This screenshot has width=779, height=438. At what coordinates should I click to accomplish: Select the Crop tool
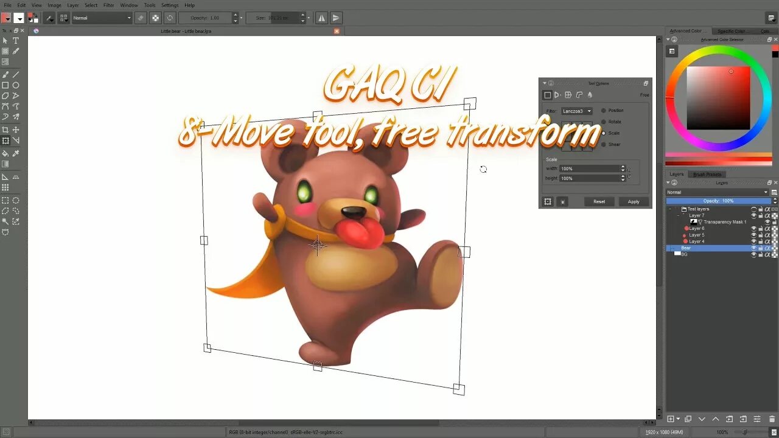pyautogui.click(x=5, y=130)
